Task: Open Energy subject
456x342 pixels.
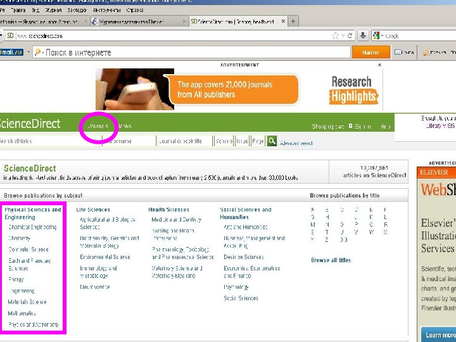Action: pos(16,279)
